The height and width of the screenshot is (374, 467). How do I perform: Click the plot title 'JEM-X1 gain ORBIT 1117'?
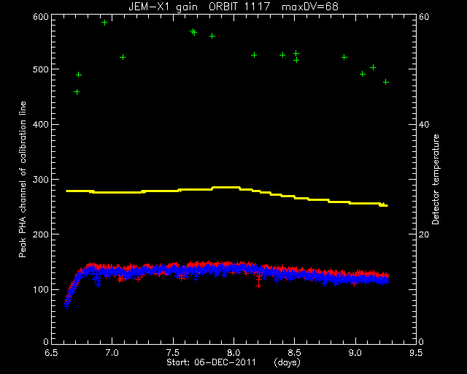coord(199,7)
